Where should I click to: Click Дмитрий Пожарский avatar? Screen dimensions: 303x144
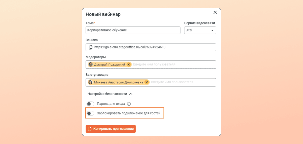(91, 65)
